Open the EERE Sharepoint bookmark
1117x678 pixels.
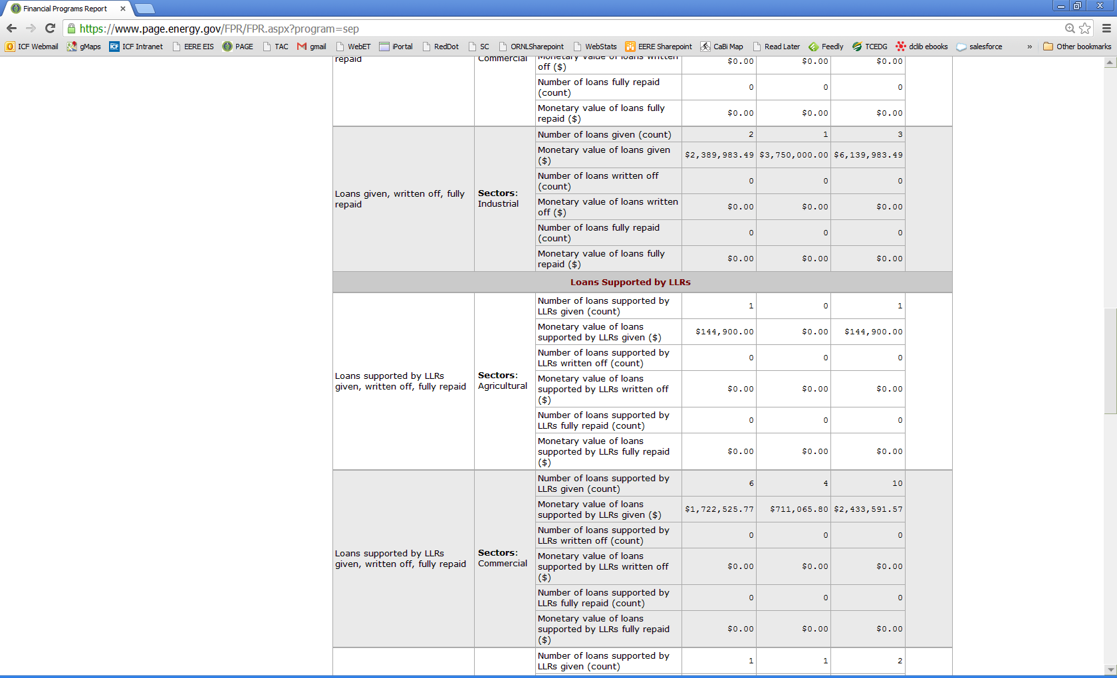(x=659, y=47)
